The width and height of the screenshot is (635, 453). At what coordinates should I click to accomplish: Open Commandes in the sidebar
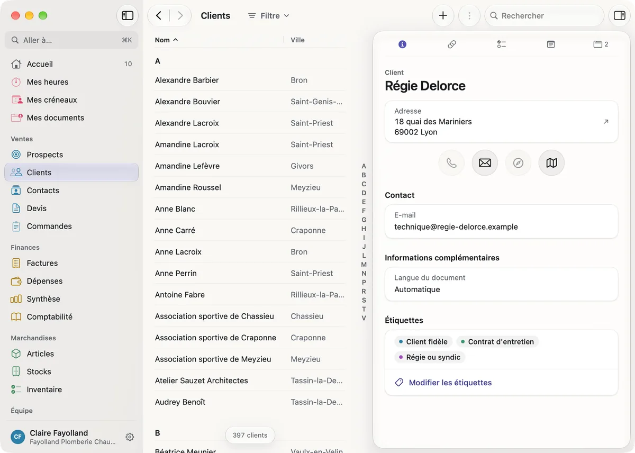tap(71, 226)
